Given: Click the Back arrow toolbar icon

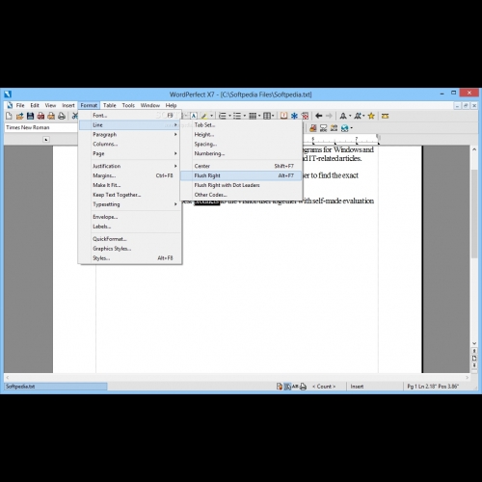Looking at the screenshot, I should (x=319, y=116).
